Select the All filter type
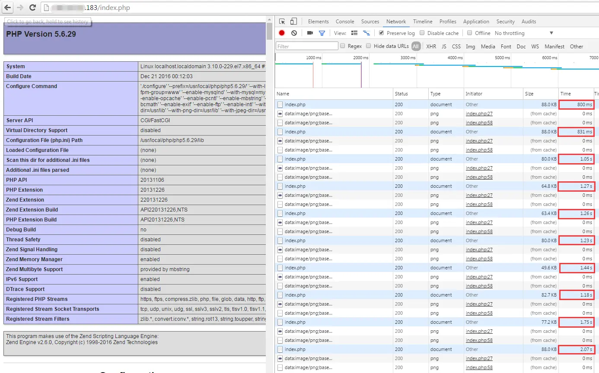599x373 pixels. point(416,46)
